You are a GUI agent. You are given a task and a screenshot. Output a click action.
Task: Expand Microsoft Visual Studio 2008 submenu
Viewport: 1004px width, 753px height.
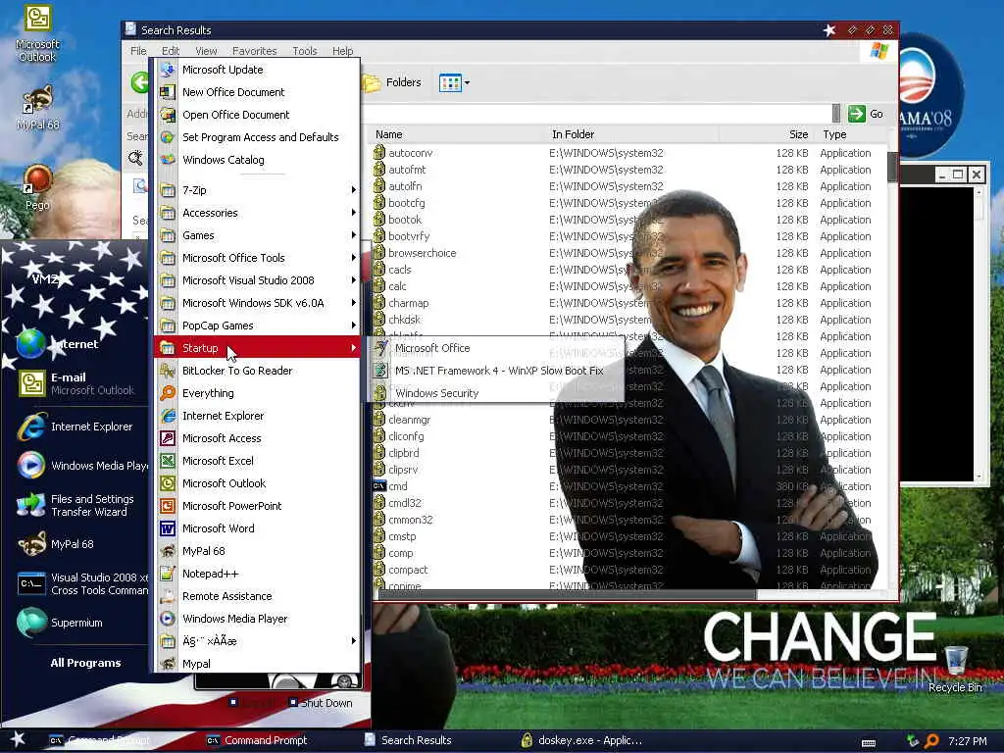click(256, 280)
